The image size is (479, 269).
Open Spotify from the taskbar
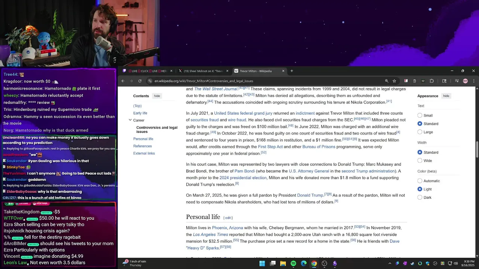[x=293, y=263]
